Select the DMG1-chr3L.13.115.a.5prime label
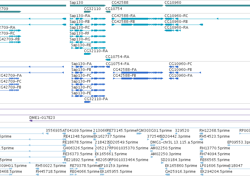This screenshot has height=176, width=250. pyautogui.click(x=177, y=142)
